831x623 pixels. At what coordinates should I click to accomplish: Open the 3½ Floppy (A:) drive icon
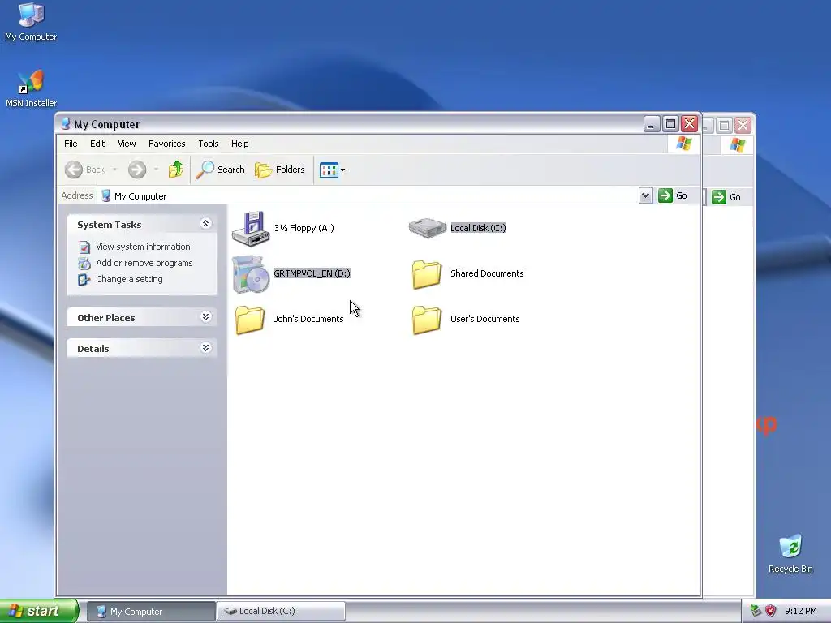[251, 228]
